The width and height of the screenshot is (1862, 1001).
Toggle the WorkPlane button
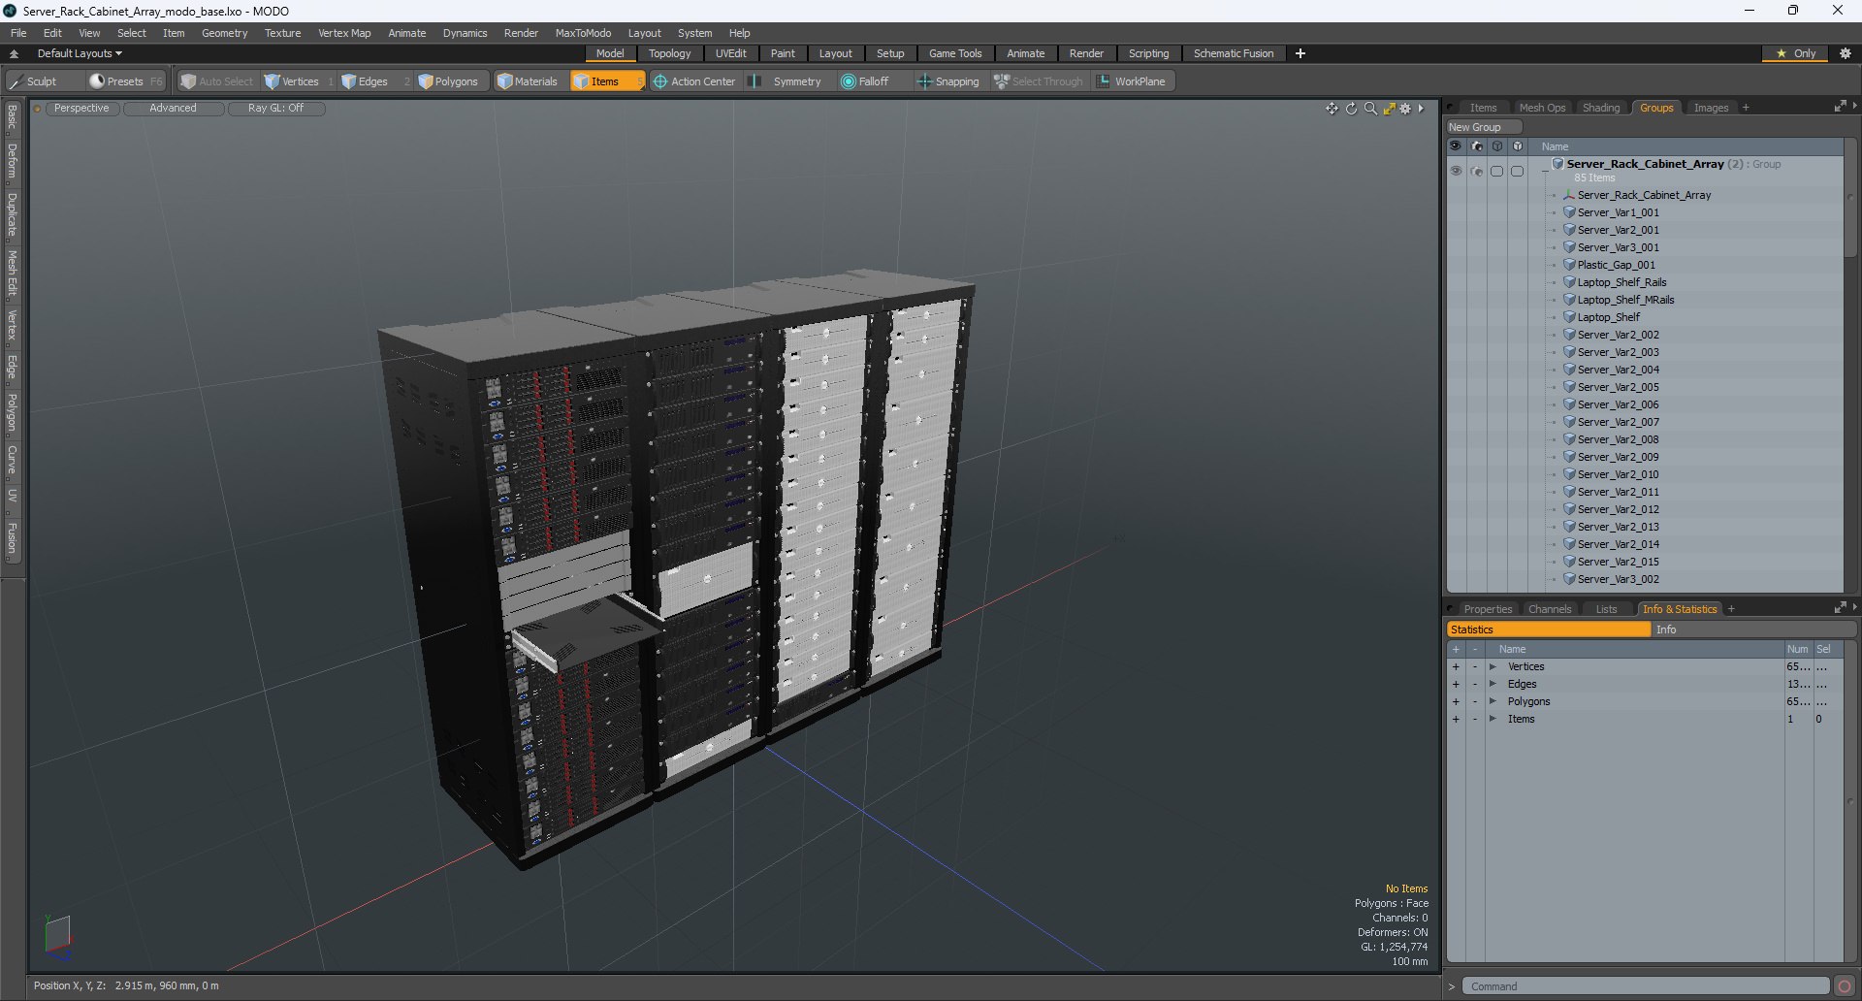[x=1132, y=81]
